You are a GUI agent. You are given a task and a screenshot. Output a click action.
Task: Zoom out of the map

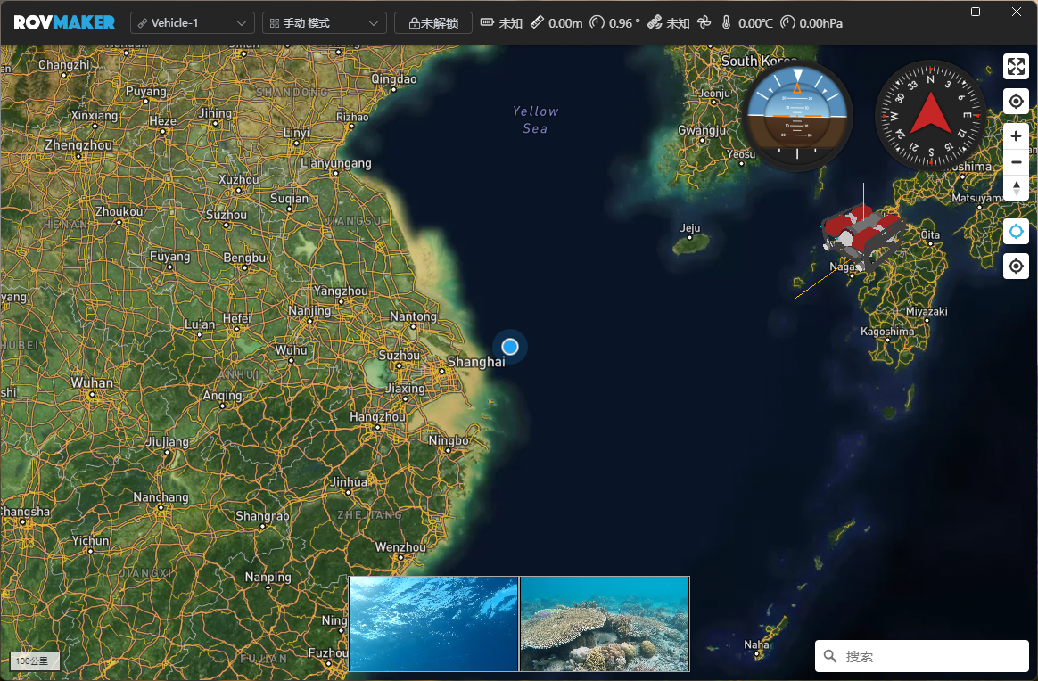1016,162
